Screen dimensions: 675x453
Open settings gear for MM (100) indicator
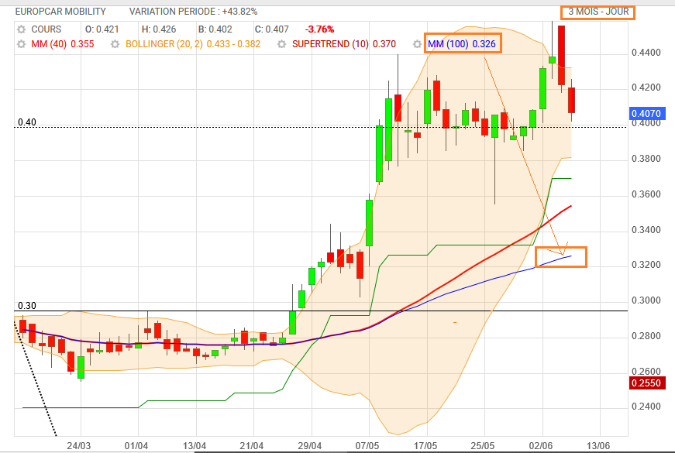[417, 44]
